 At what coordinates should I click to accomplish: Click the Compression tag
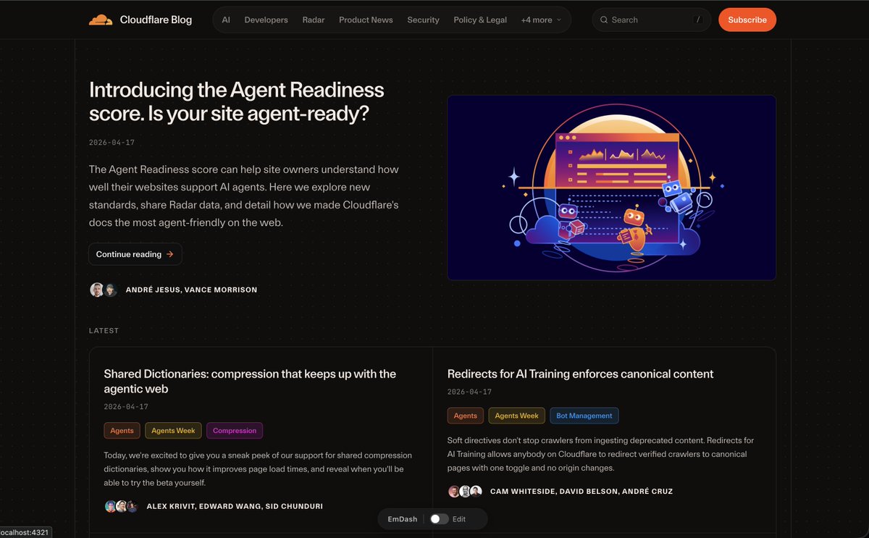[x=235, y=431]
